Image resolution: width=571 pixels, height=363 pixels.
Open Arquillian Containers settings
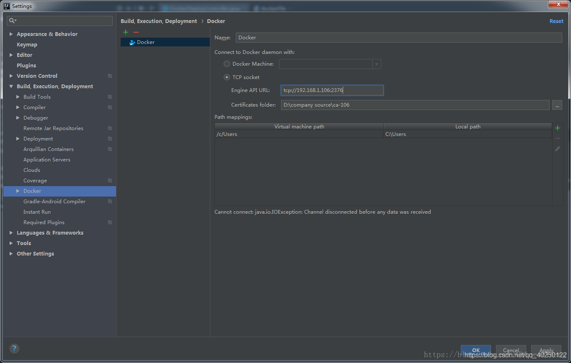49,149
